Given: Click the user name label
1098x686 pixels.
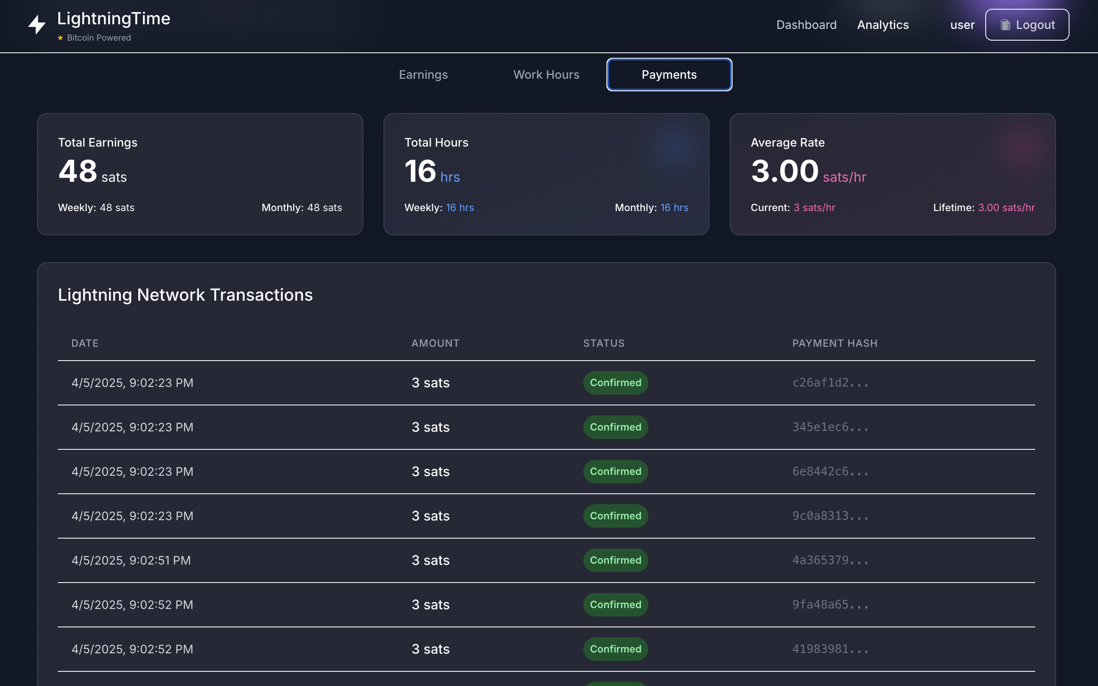Looking at the screenshot, I should tap(962, 25).
